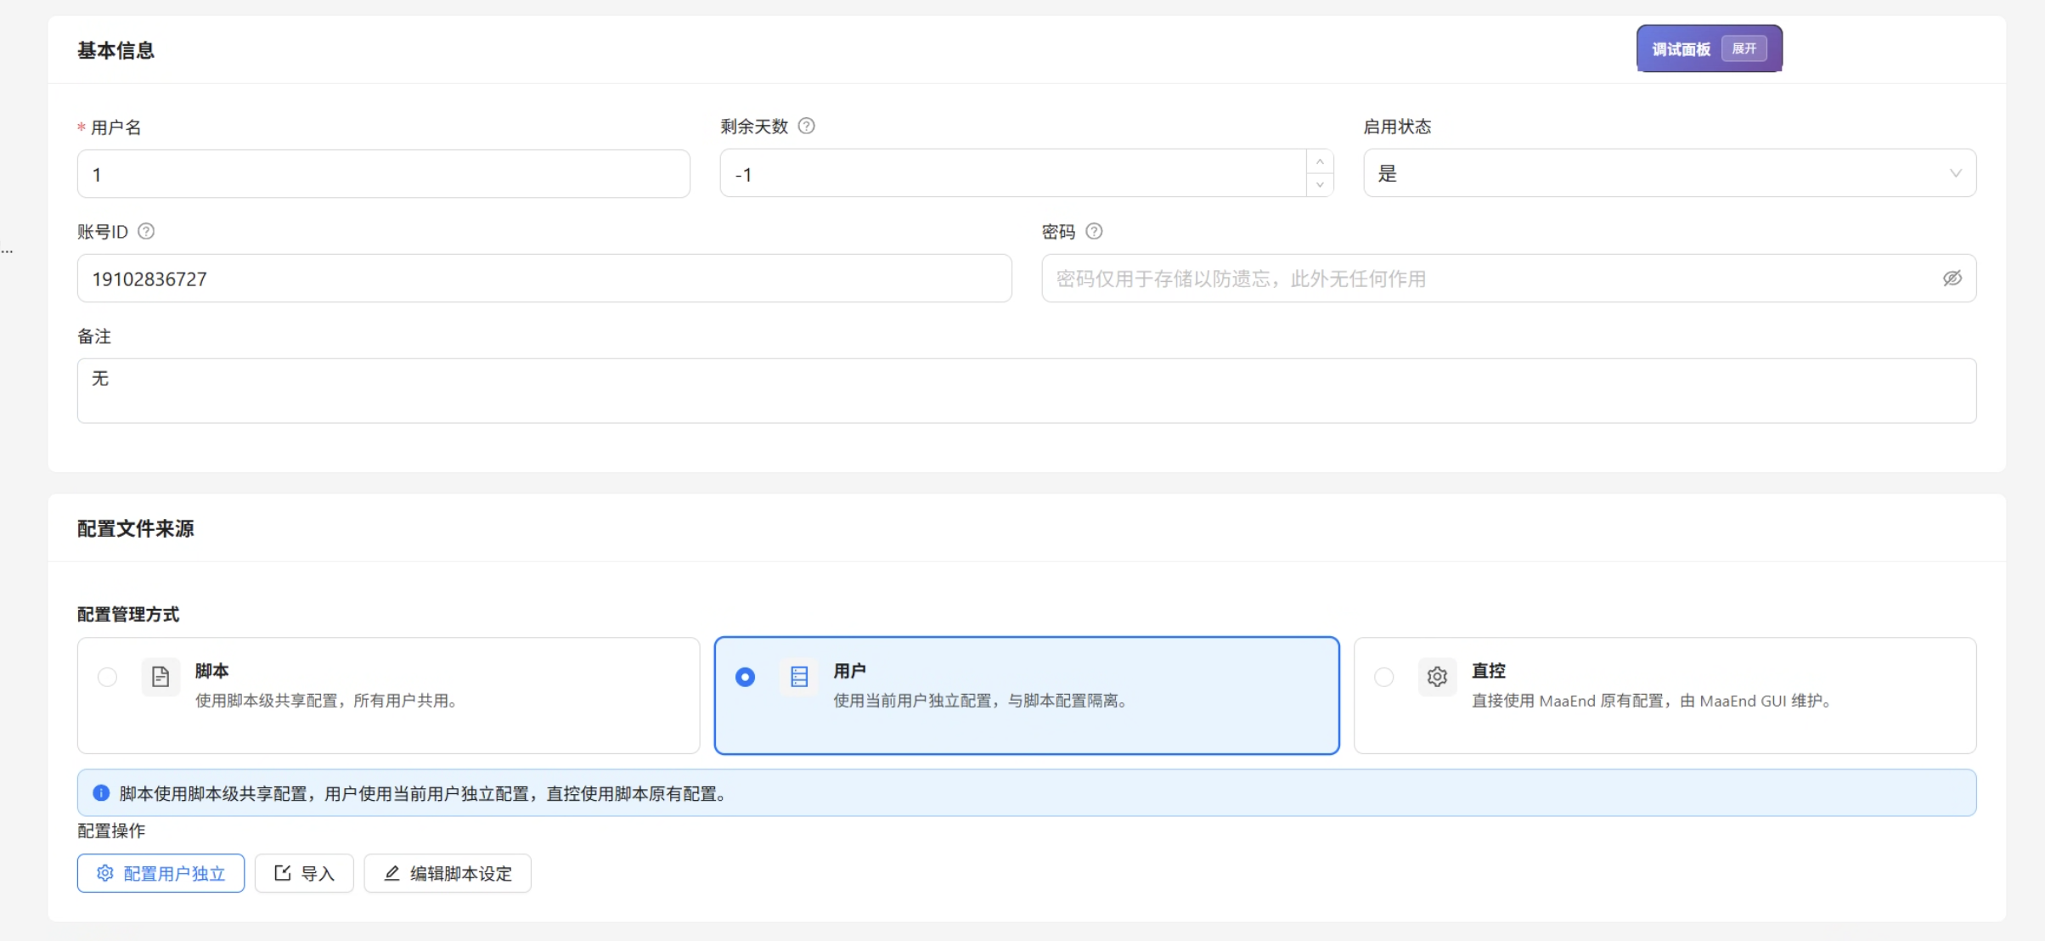The height and width of the screenshot is (941, 2045).
Task: Increase 剩余天数 with up arrow
Action: pos(1320,161)
